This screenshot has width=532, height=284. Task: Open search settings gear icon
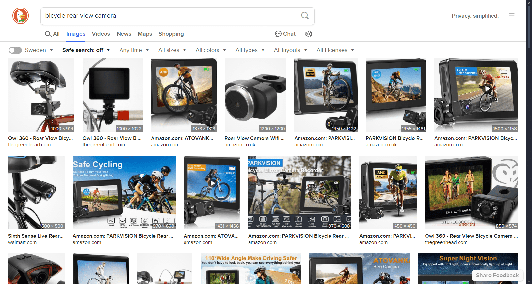(x=309, y=34)
